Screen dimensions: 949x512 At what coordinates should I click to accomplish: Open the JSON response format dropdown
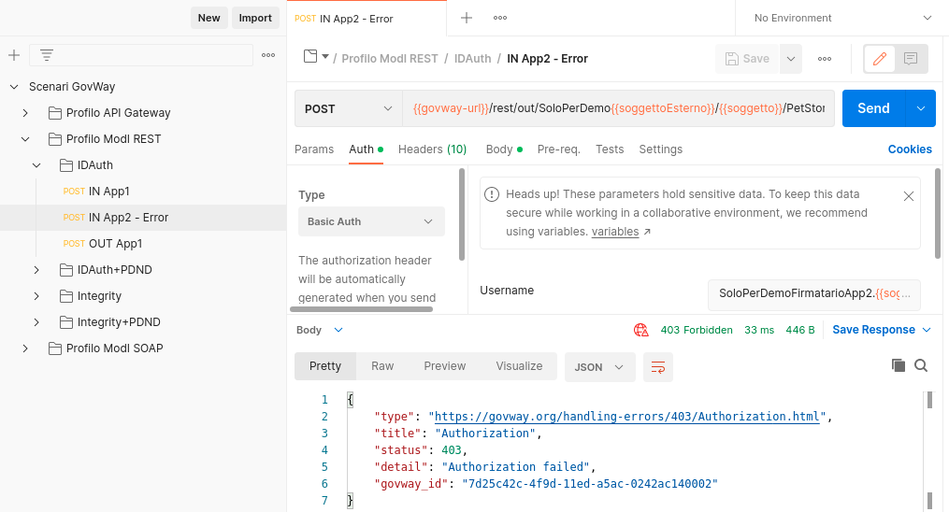pyautogui.click(x=599, y=367)
